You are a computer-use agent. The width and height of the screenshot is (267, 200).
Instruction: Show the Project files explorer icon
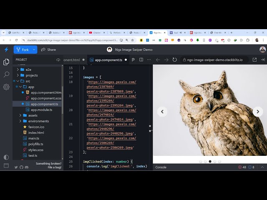click(x=6, y=62)
